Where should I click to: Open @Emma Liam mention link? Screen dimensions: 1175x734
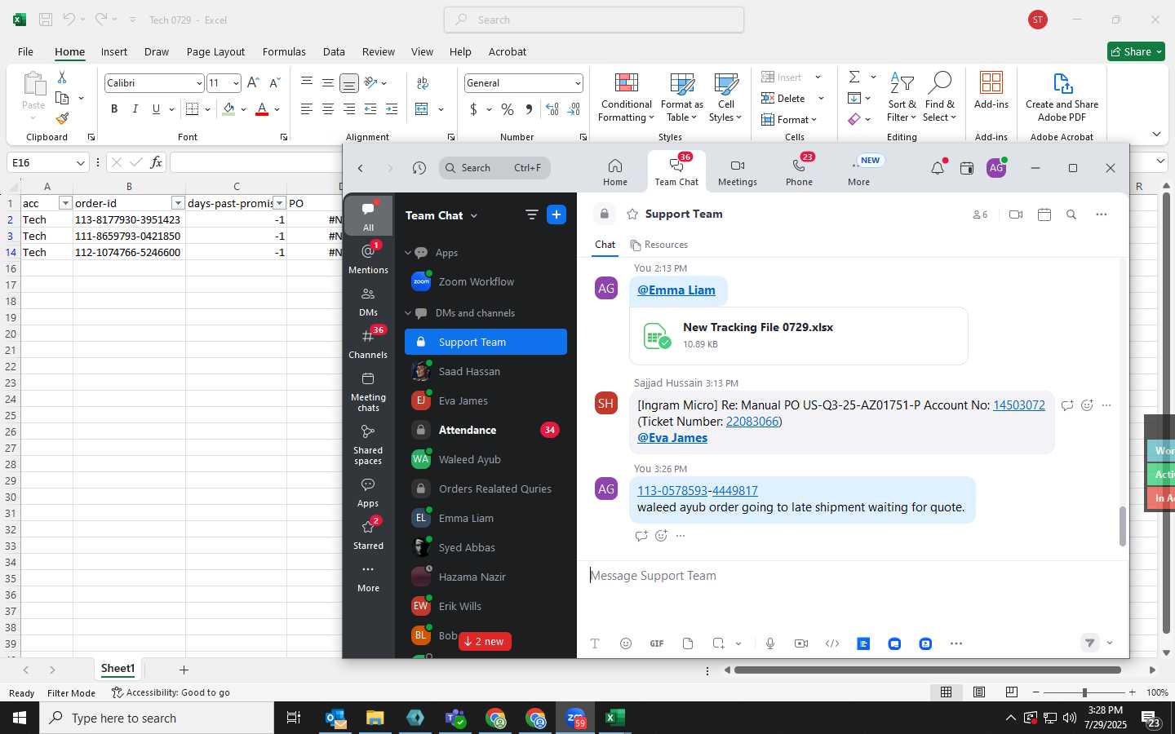tap(676, 290)
